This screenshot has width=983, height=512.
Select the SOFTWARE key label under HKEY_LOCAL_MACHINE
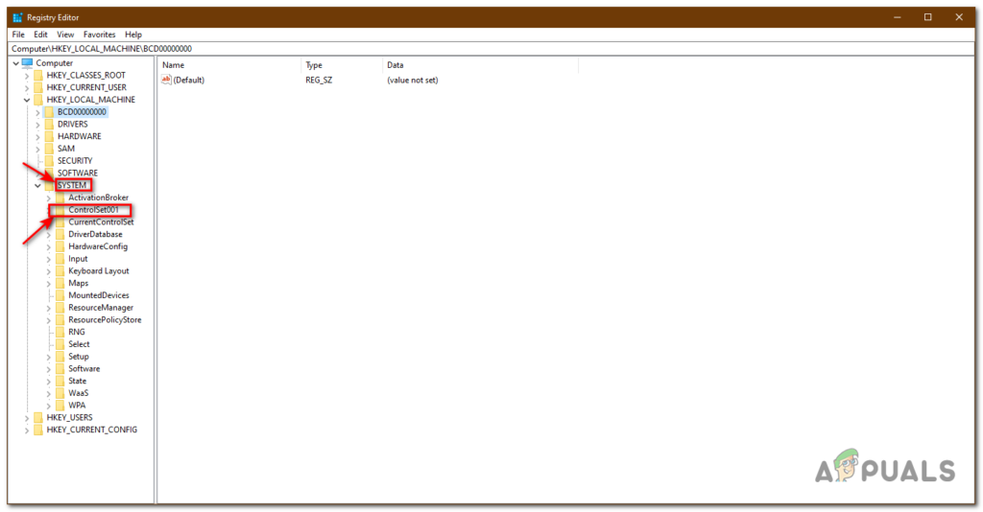pos(78,174)
